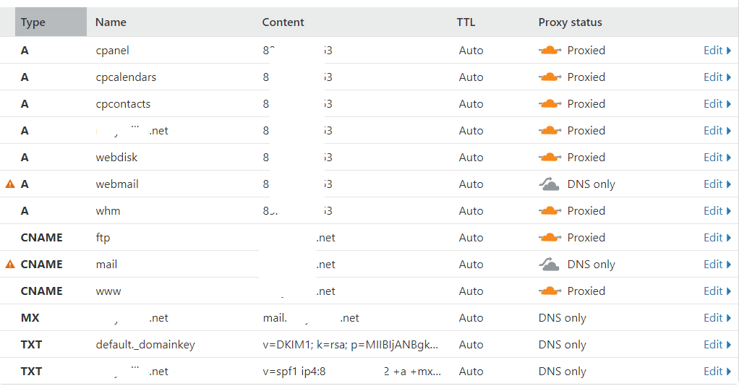Click the Proxy status column header
Screen dimensions: 739x386
[571, 22]
